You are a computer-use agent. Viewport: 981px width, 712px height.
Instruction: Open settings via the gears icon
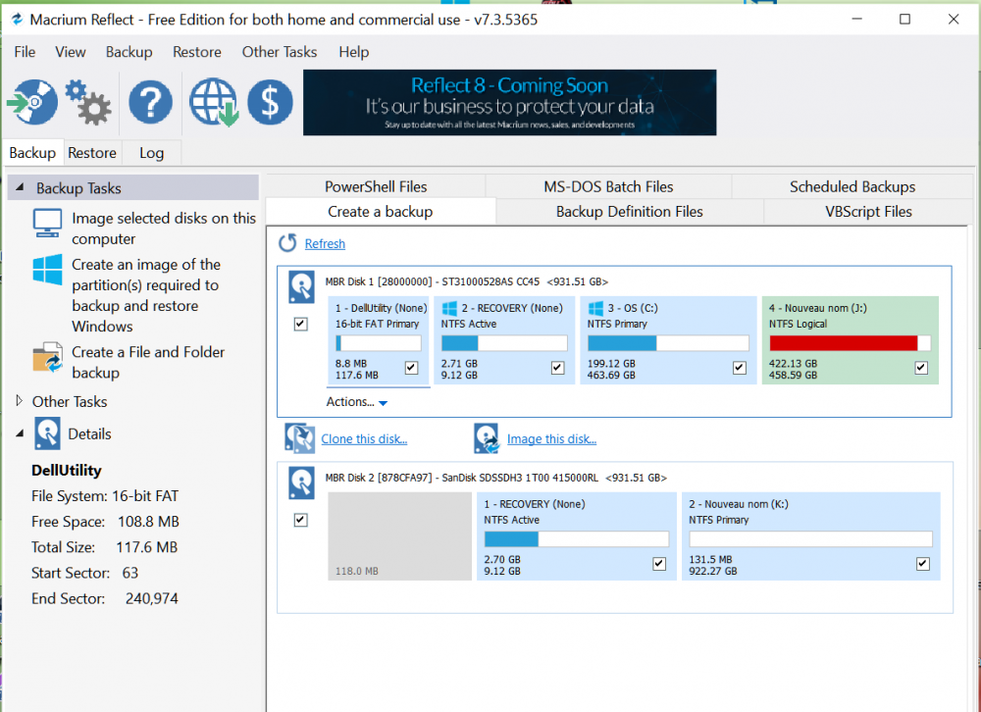(x=89, y=102)
